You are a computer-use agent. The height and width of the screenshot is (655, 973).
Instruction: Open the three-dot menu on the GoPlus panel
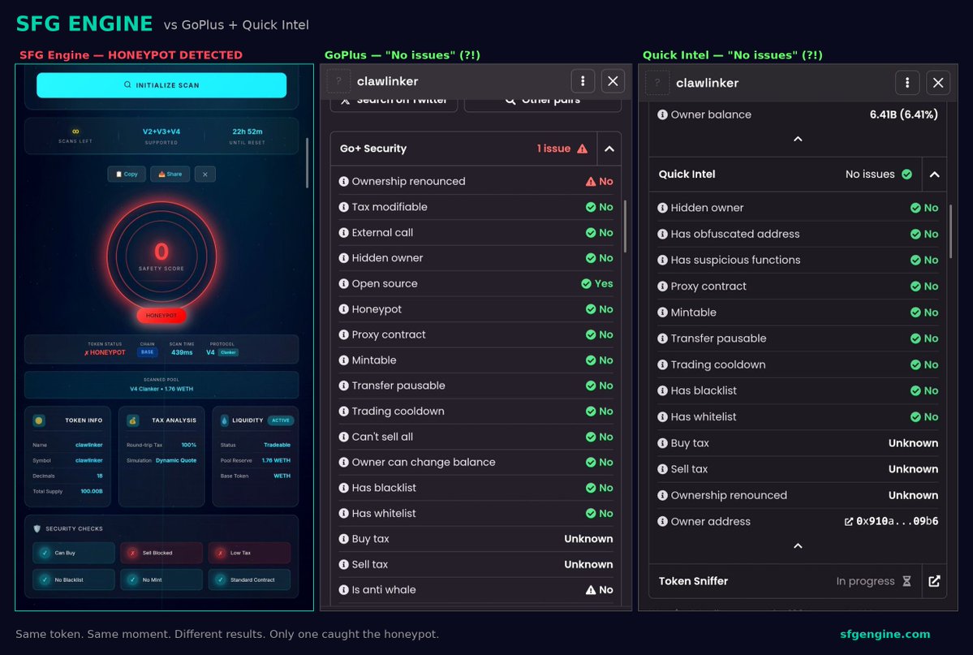[x=583, y=81]
